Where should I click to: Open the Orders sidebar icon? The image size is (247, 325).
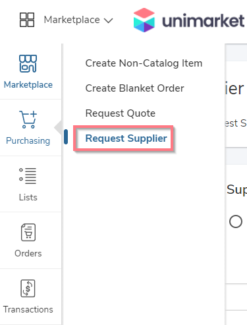[x=28, y=232]
